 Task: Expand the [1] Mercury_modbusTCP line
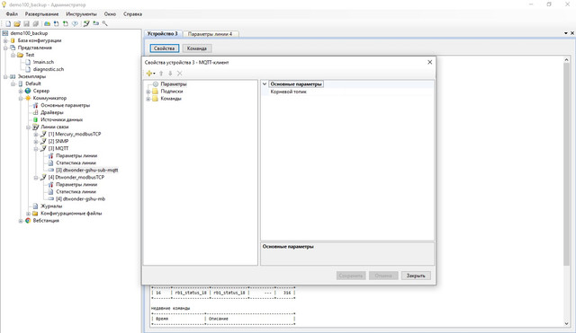point(36,134)
